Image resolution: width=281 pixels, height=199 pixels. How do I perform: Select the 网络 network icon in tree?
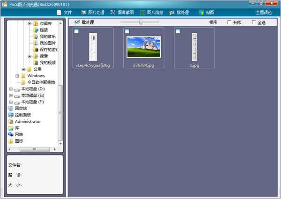coord(11,134)
